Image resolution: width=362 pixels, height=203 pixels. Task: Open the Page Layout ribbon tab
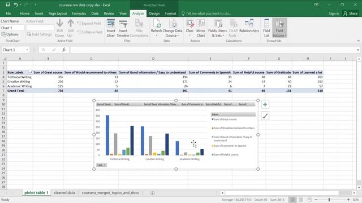click(58, 14)
